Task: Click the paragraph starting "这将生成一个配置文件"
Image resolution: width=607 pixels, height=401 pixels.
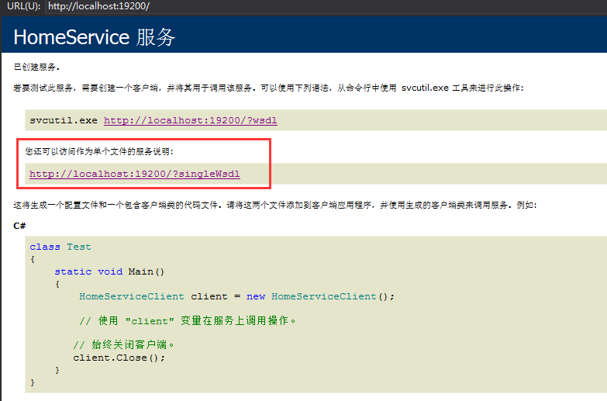Action: [275, 205]
